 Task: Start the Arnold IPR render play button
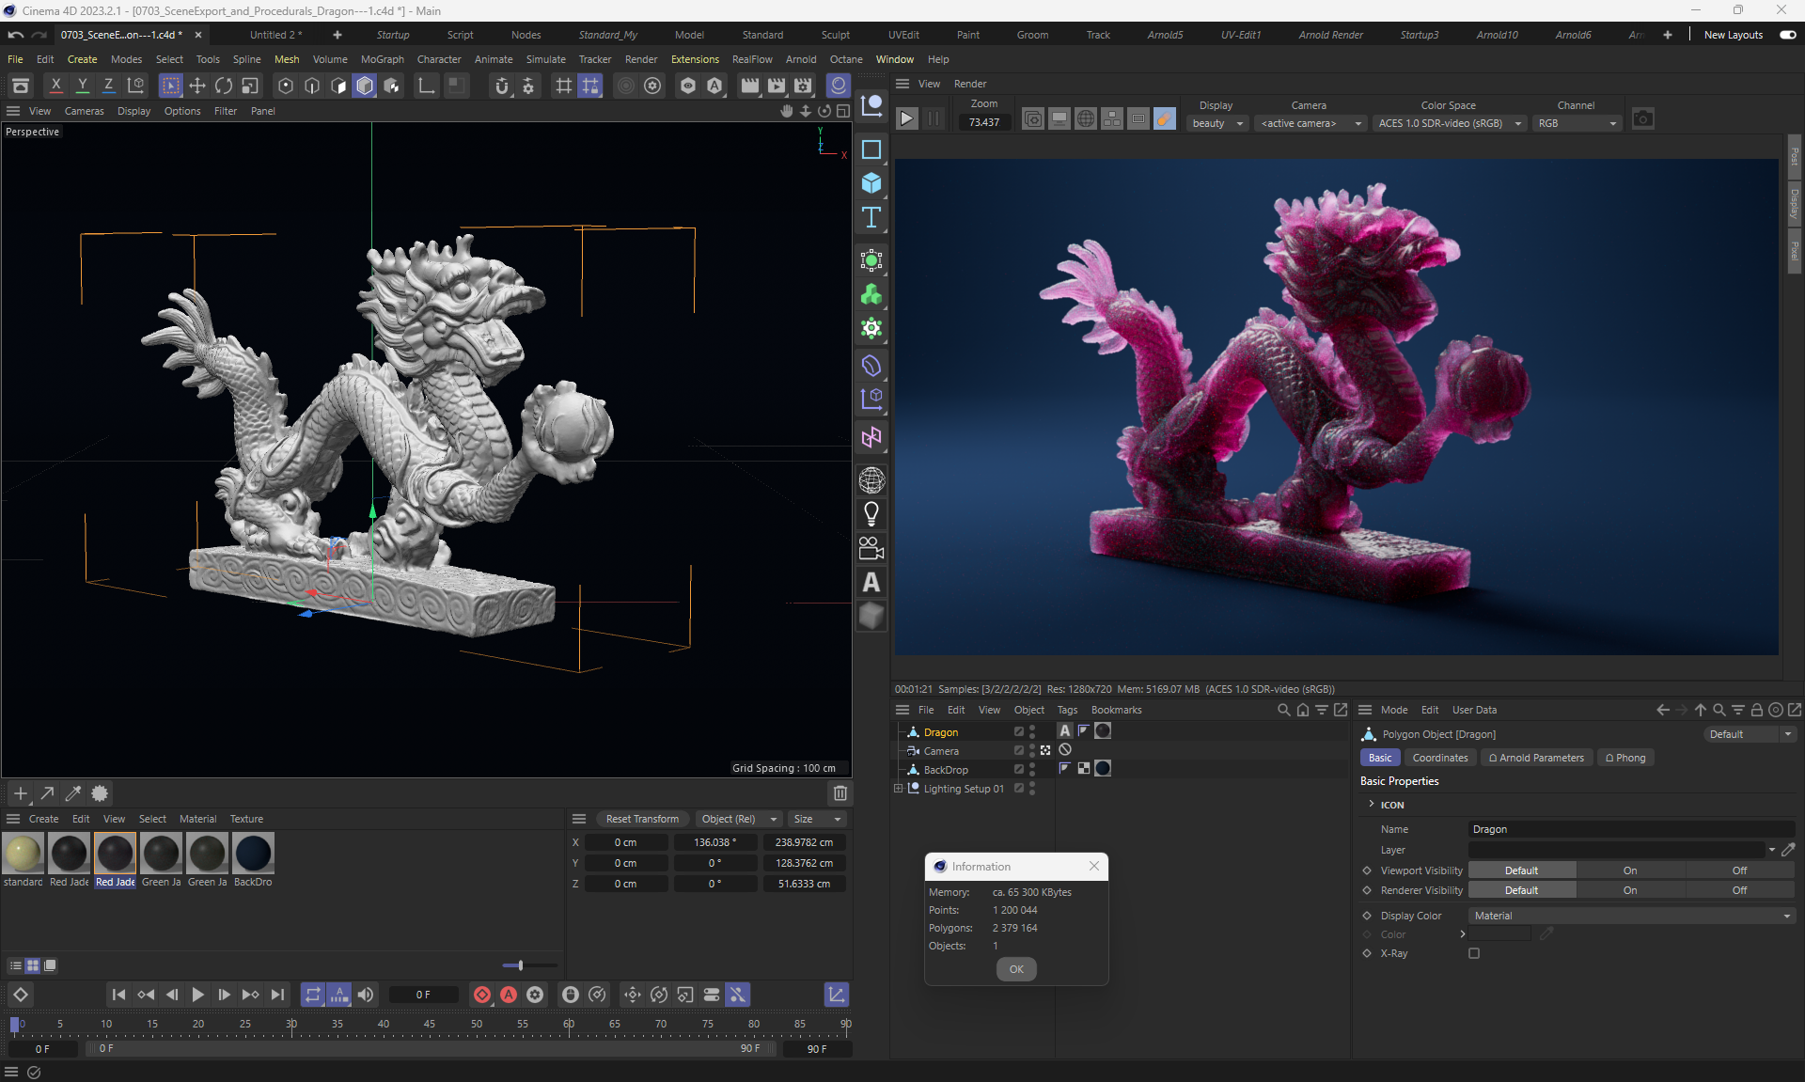pyautogui.click(x=906, y=119)
